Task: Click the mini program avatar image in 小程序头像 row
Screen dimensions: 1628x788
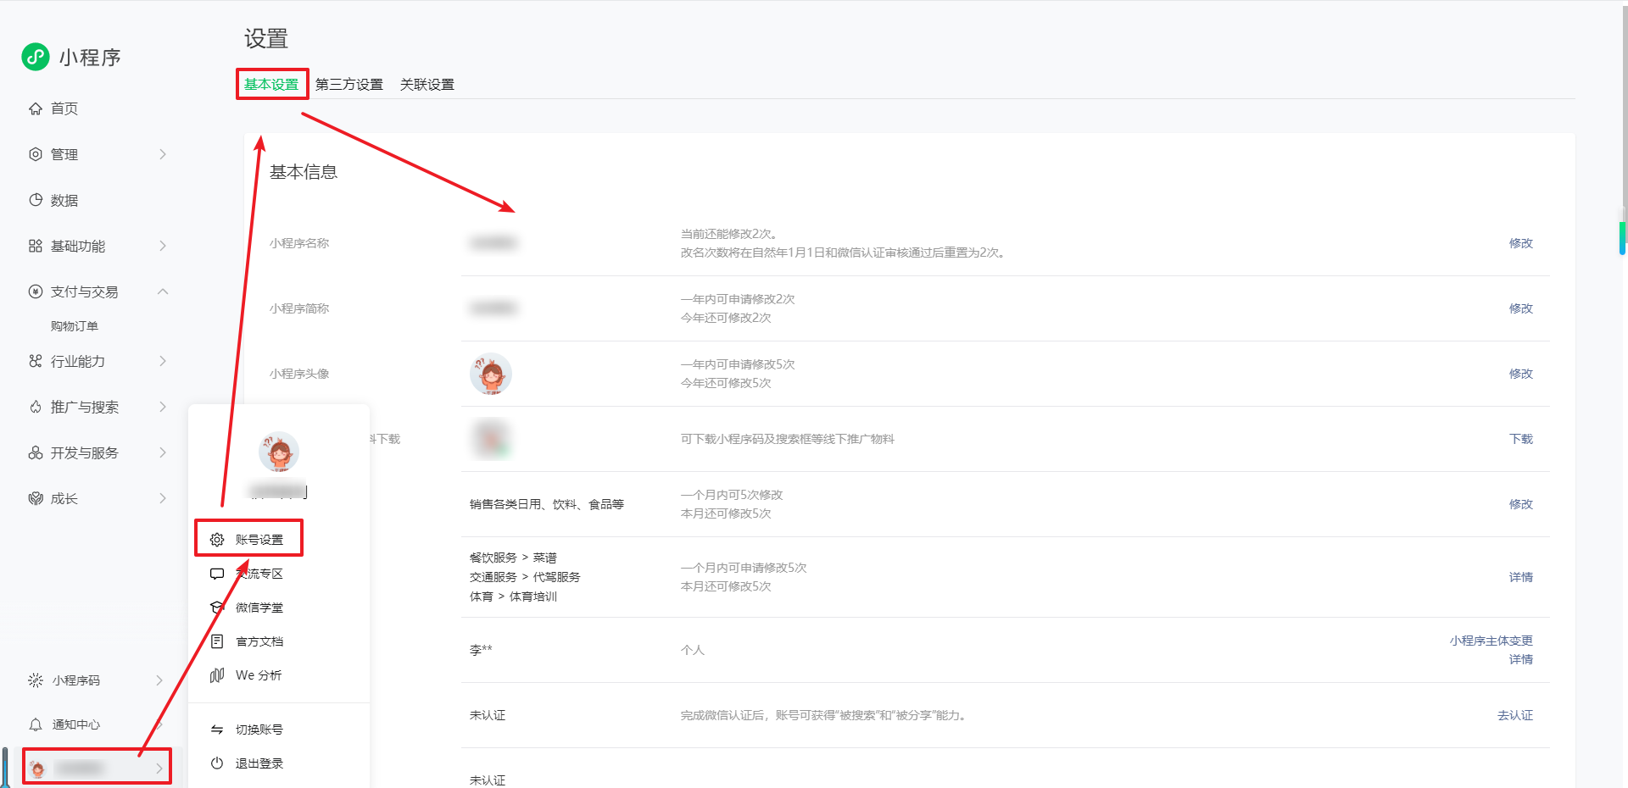Action: 491,374
